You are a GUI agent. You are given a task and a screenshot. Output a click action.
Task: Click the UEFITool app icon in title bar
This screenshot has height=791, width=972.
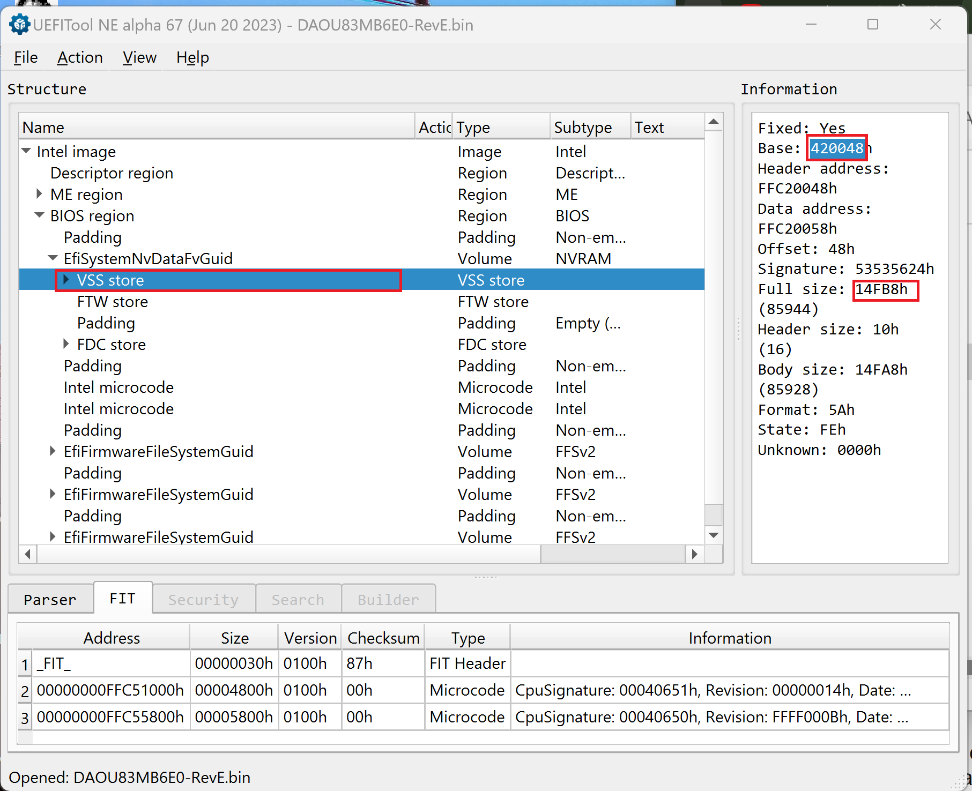(x=20, y=25)
